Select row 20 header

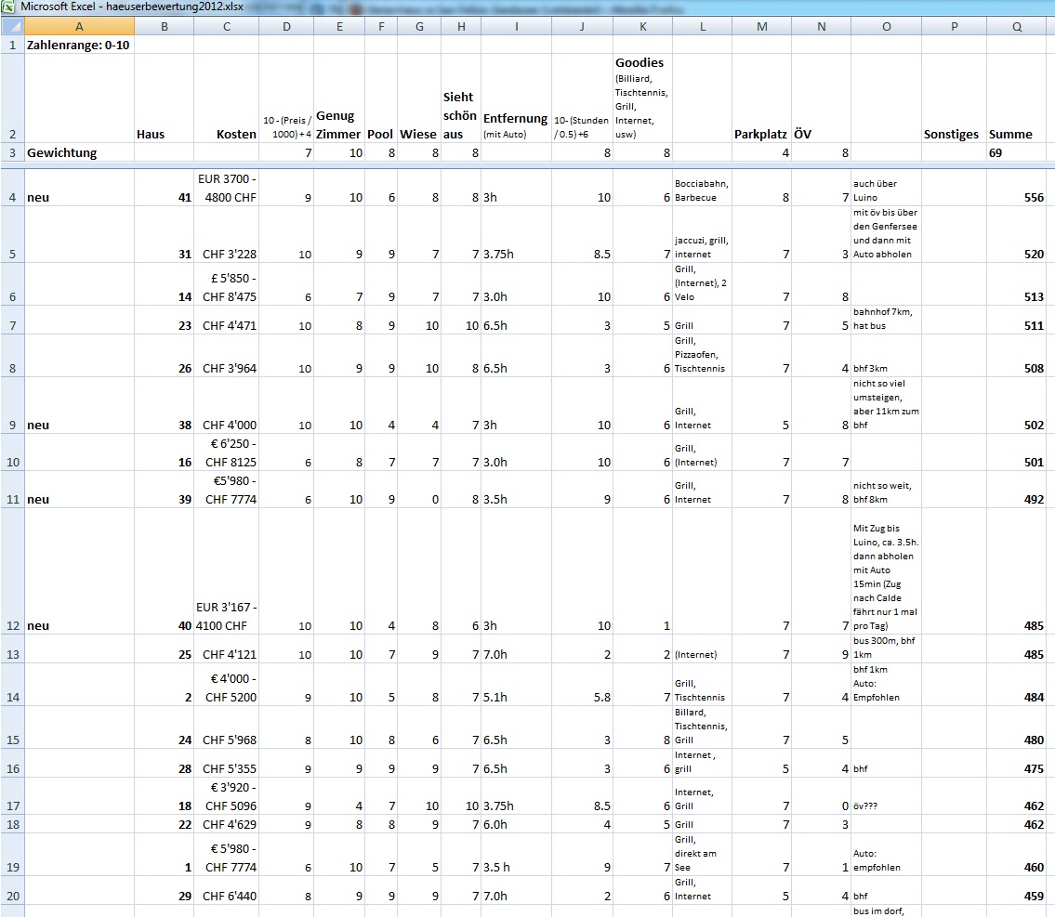click(x=12, y=890)
